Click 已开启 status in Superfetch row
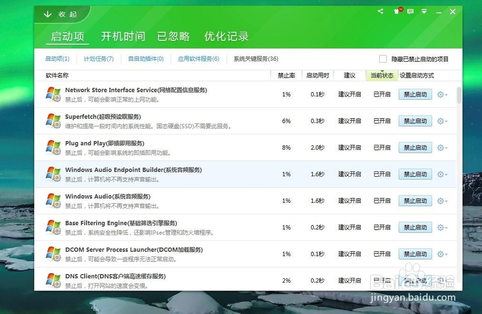 tap(382, 121)
